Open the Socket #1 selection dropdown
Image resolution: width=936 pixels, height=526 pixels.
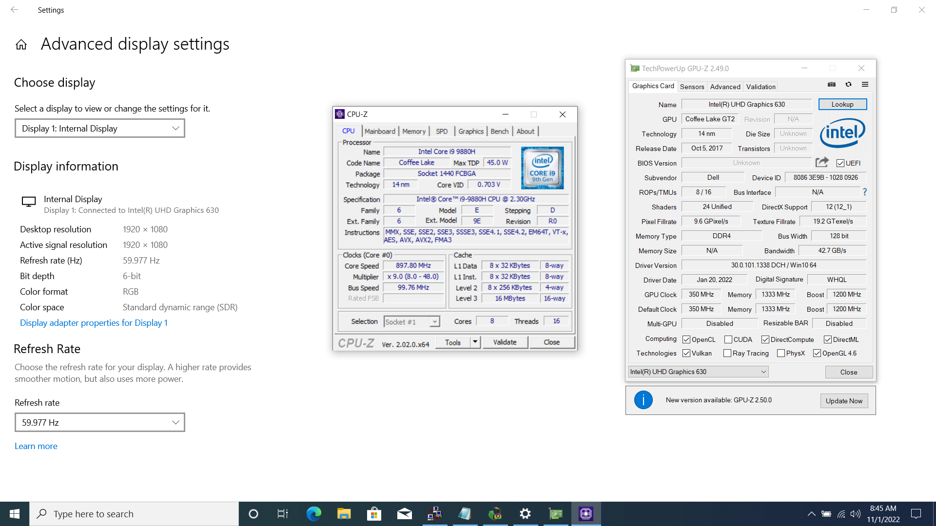412,321
